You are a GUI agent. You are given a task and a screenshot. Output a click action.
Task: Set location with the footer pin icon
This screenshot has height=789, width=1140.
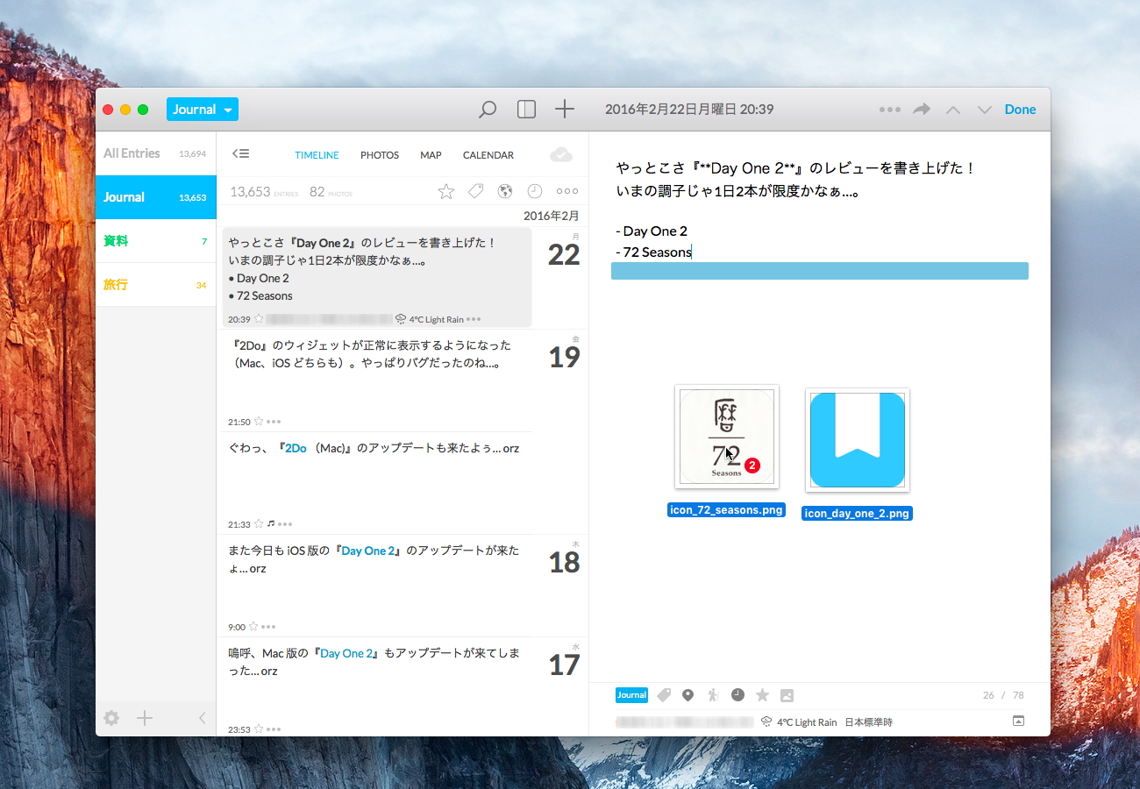pos(688,695)
